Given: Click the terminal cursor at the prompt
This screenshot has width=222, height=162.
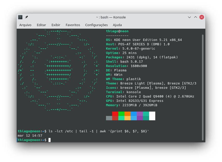Looking at the screenshot, I should [x=50, y=140].
